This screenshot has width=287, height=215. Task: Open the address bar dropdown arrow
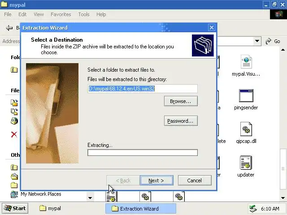click(257, 41)
